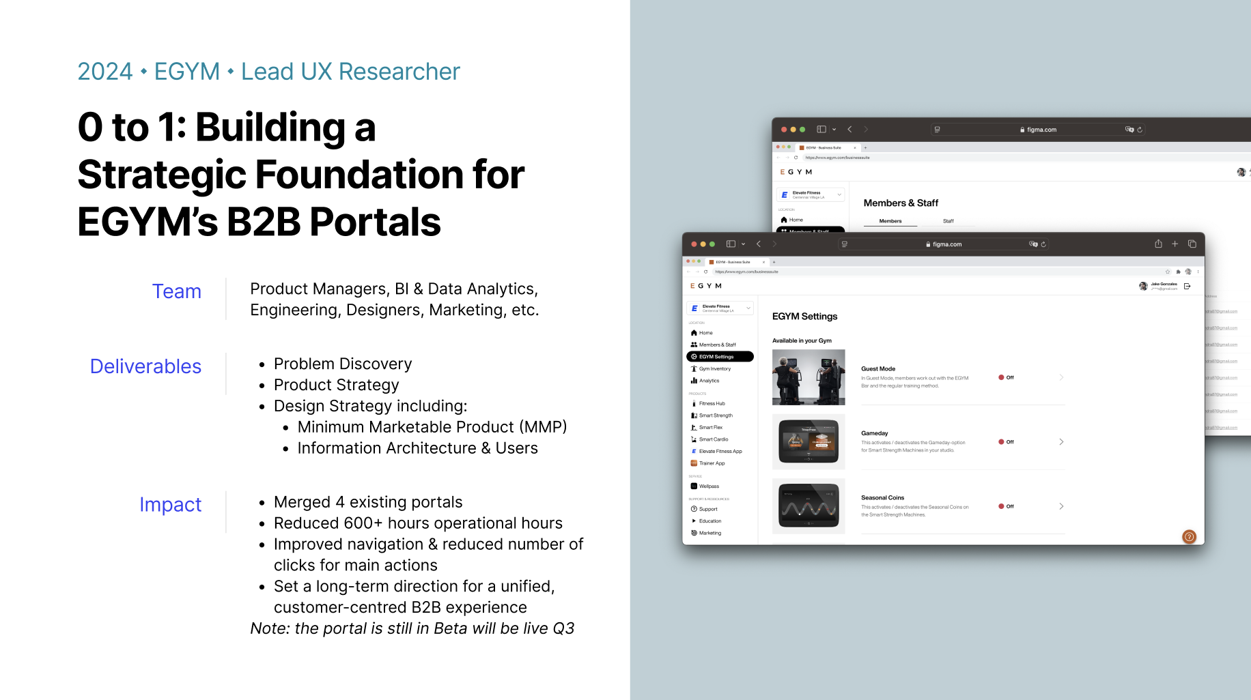Click the log out icon beside Jake Gonzales
Image resolution: width=1251 pixels, height=700 pixels.
point(1187,287)
